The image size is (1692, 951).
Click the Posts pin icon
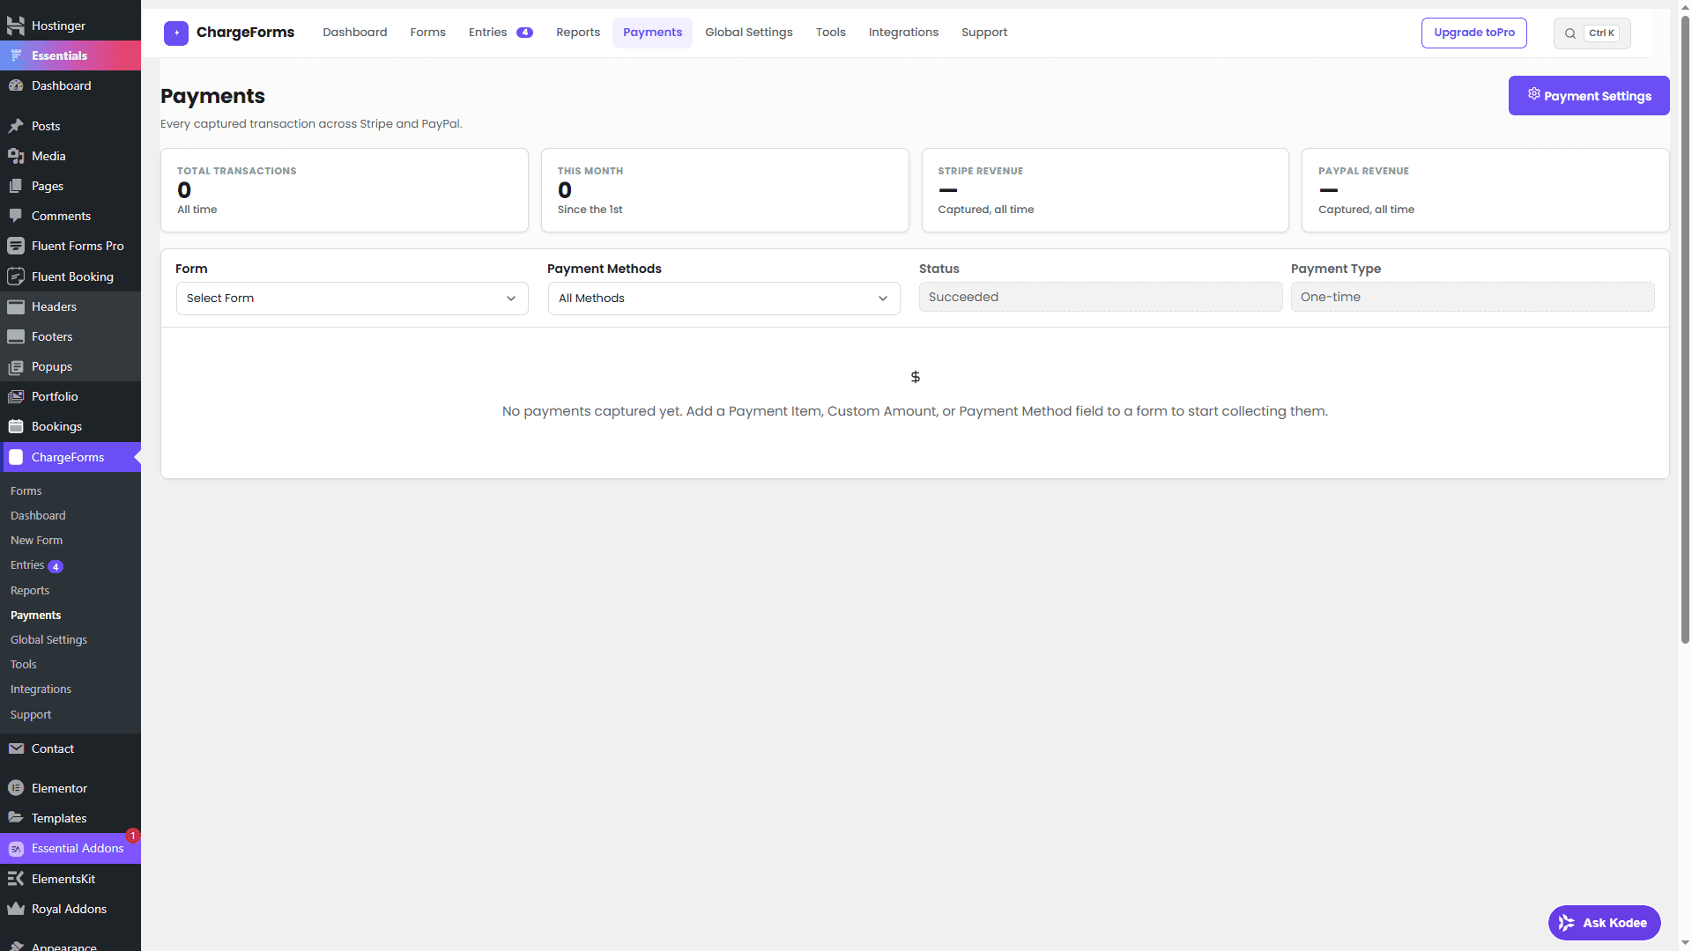[16, 126]
